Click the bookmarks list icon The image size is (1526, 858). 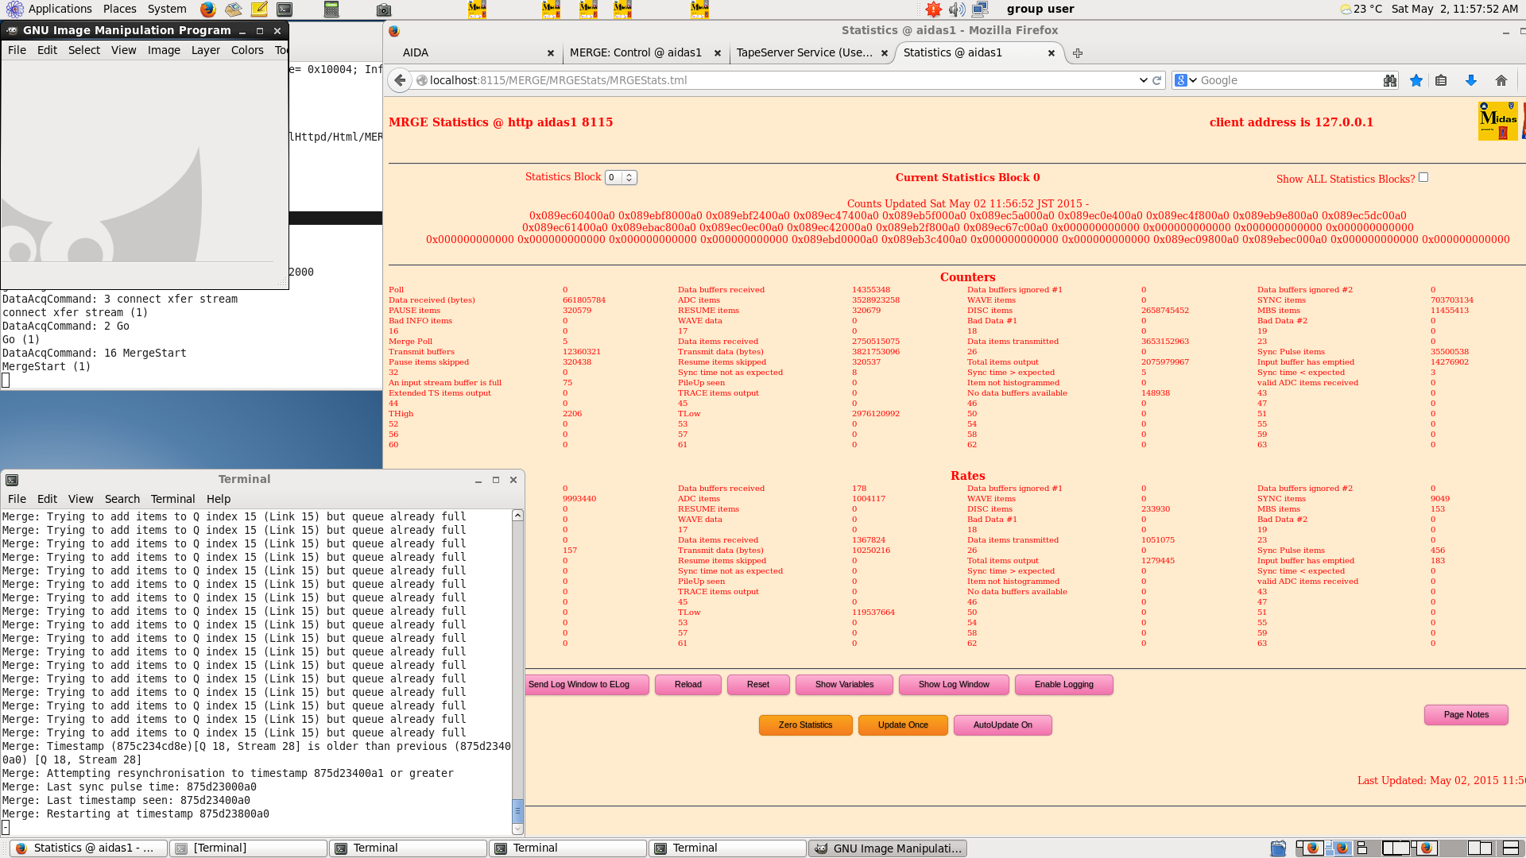point(1441,80)
